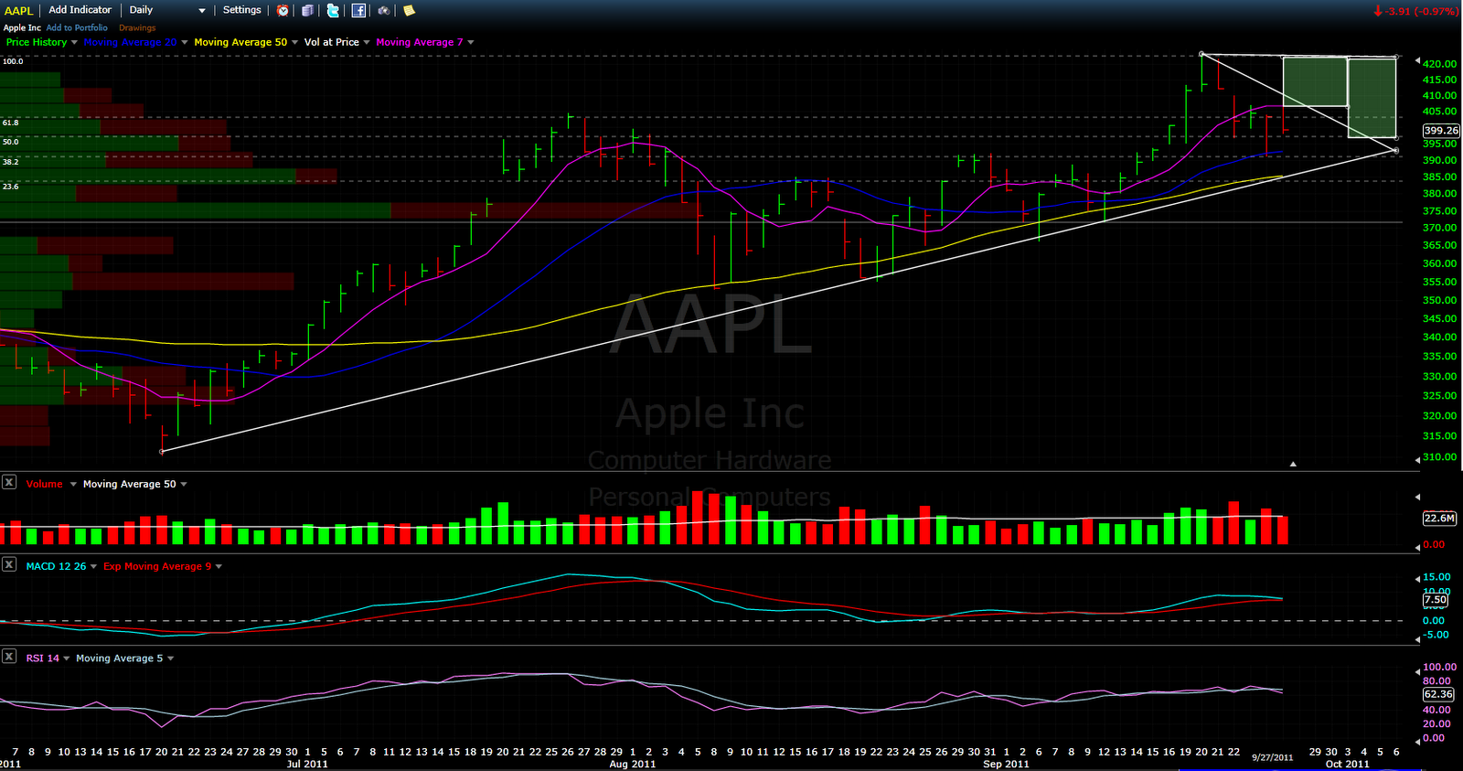The height and width of the screenshot is (771, 1463).
Task: Click the Sep 2011 month label
Action: (x=1006, y=764)
